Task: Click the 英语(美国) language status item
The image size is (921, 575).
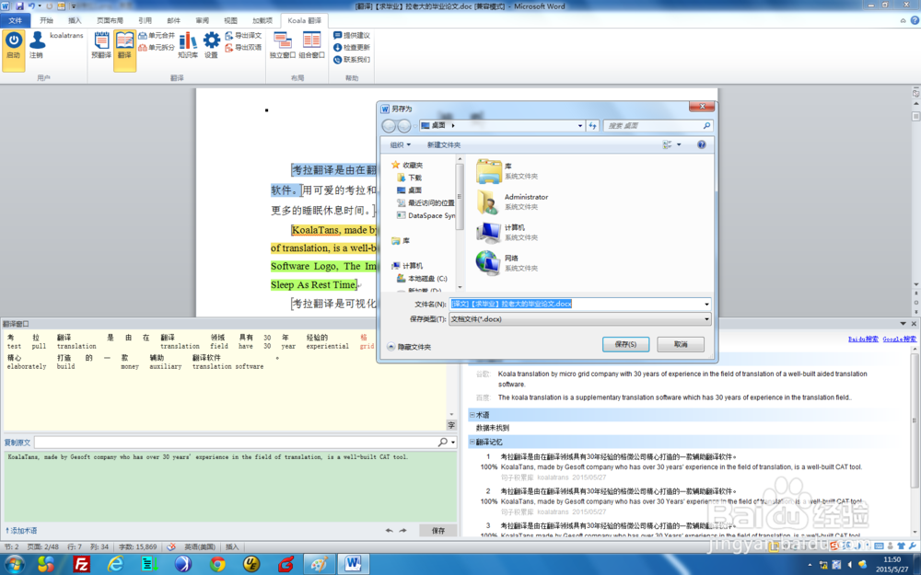Action: click(200, 546)
